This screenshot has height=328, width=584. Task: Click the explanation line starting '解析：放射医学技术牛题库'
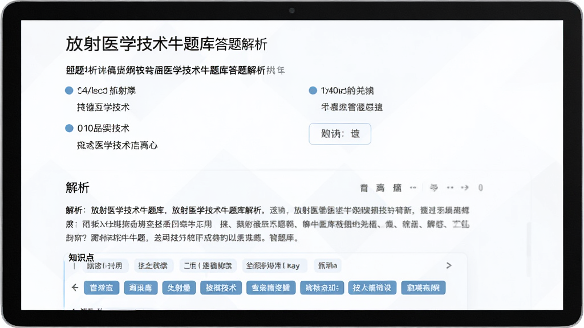click(267, 211)
